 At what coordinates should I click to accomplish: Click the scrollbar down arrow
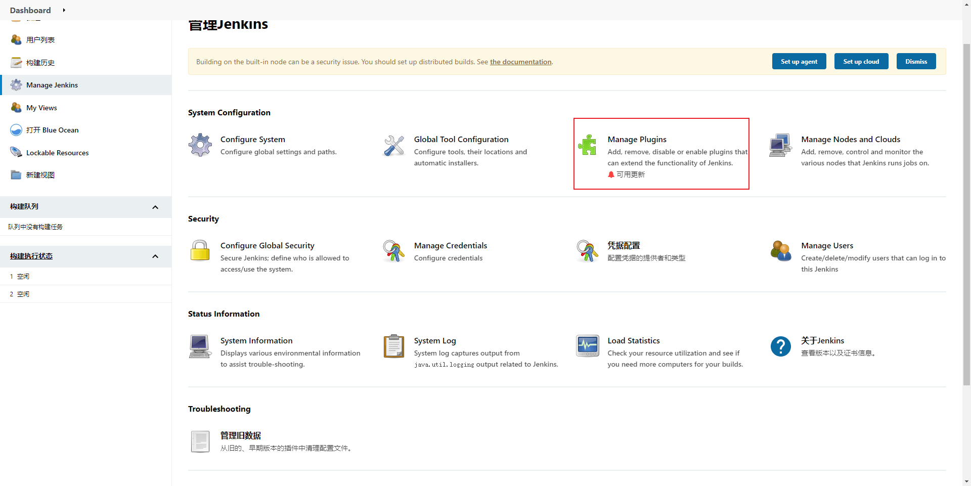(x=966, y=481)
